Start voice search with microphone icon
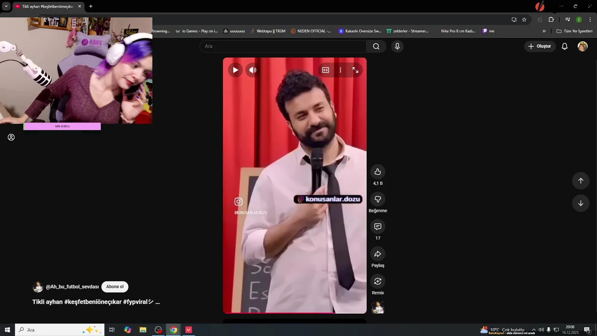 point(397,46)
